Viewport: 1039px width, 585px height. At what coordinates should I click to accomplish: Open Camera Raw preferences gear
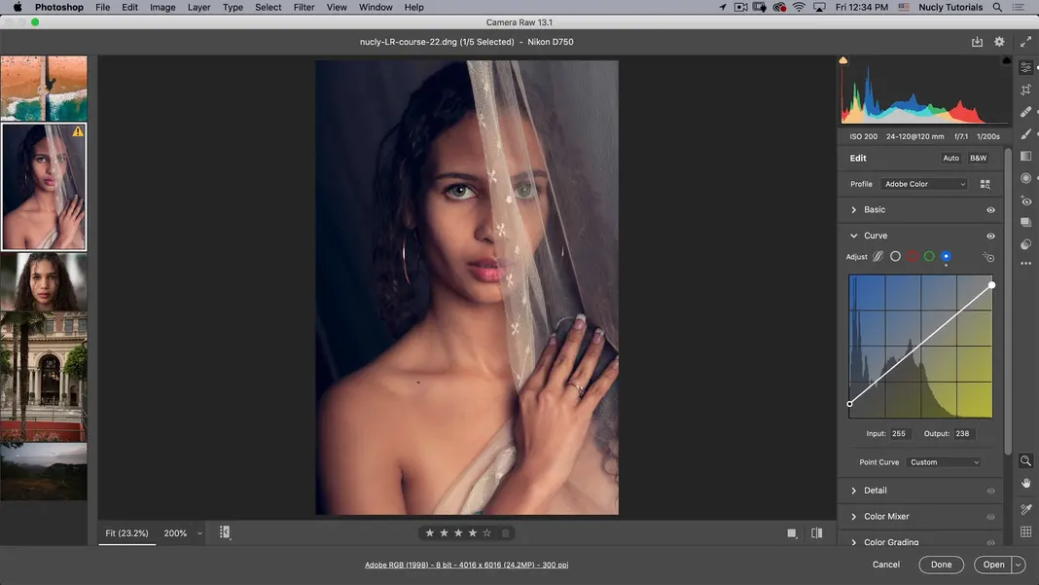click(999, 42)
